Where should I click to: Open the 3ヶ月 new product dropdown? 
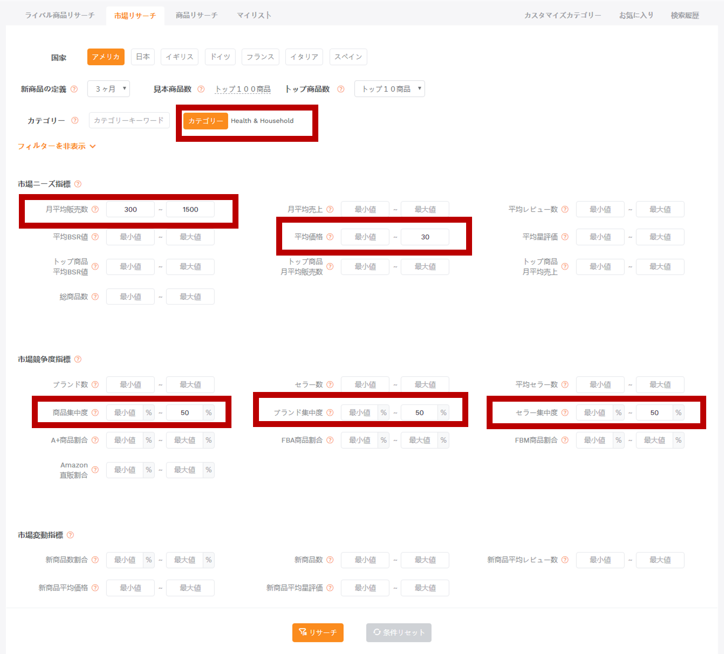click(108, 89)
